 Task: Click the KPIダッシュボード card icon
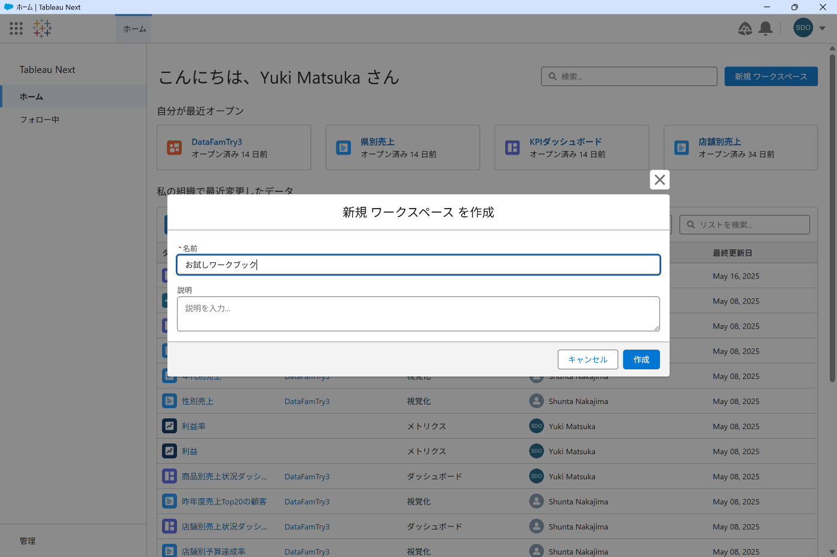point(512,148)
